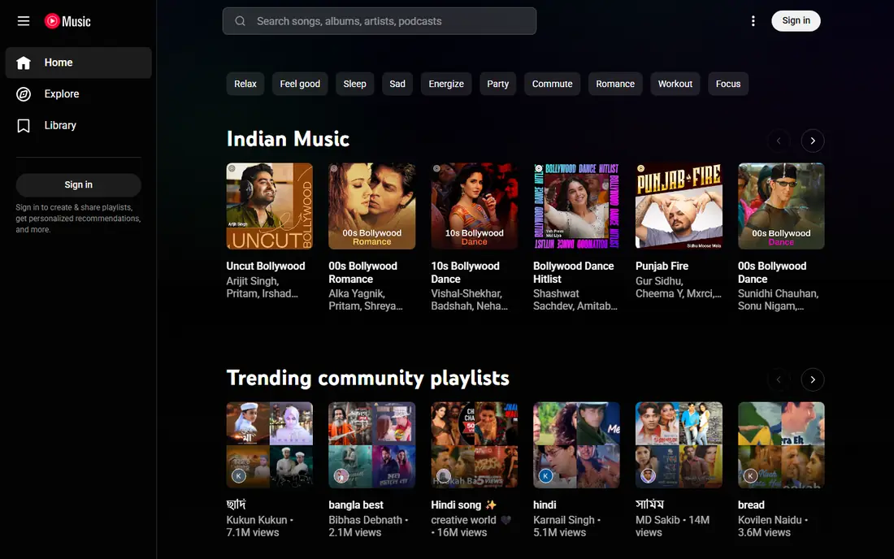Select the Sad mood chip

[397, 84]
